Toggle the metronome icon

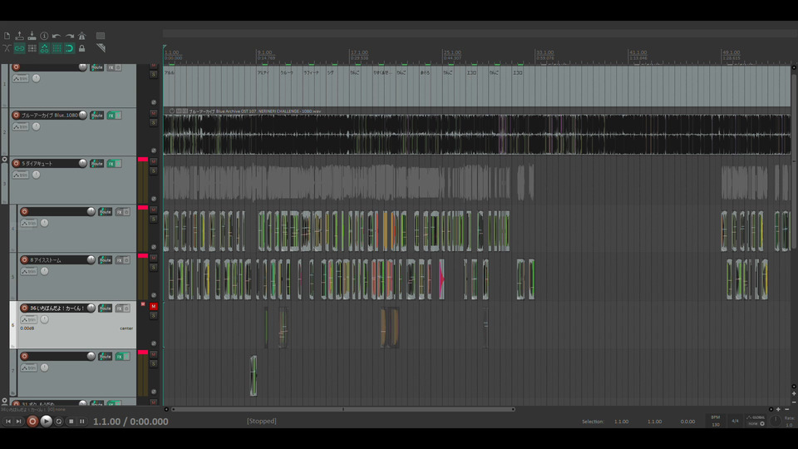tap(82, 36)
